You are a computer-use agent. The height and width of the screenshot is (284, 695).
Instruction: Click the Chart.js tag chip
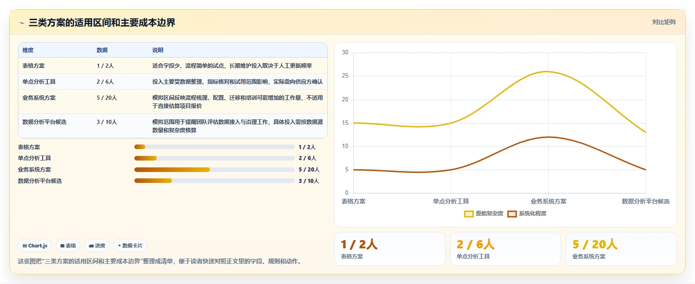pos(35,246)
